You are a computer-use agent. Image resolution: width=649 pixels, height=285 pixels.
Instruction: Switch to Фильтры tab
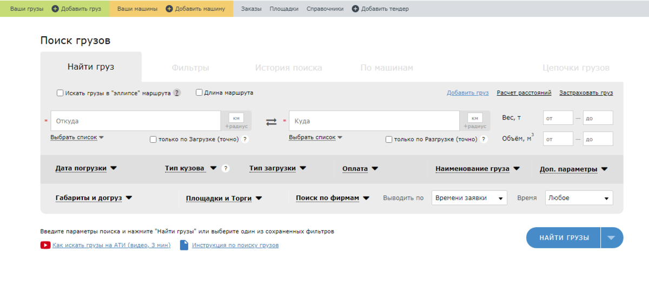(x=190, y=68)
